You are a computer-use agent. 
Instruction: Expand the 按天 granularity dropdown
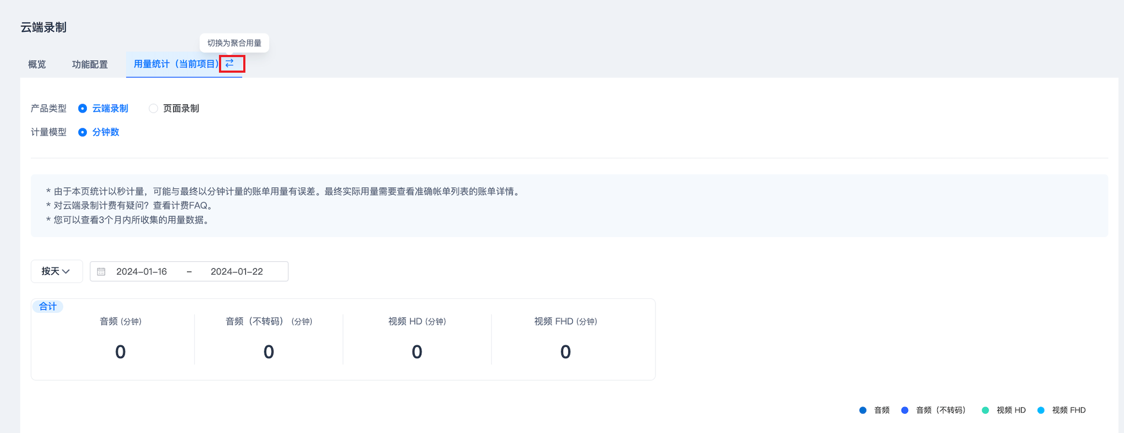57,271
